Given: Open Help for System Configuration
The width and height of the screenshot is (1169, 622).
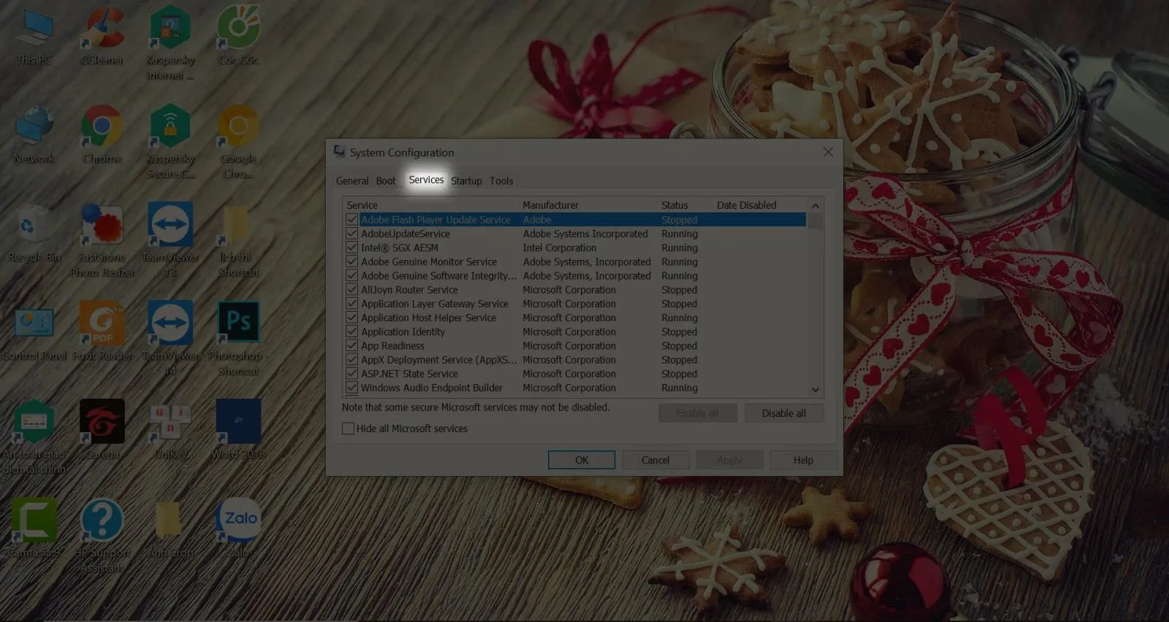Looking at the screenshot, I should (x=804, y=460).
